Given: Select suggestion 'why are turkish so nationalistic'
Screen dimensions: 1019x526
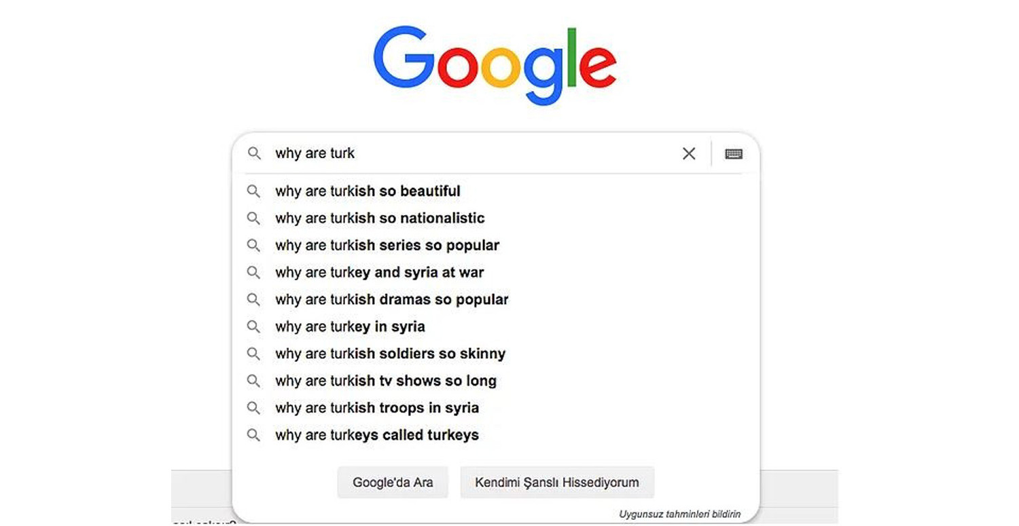Looking at the screenshot, I should click(380, 219).
